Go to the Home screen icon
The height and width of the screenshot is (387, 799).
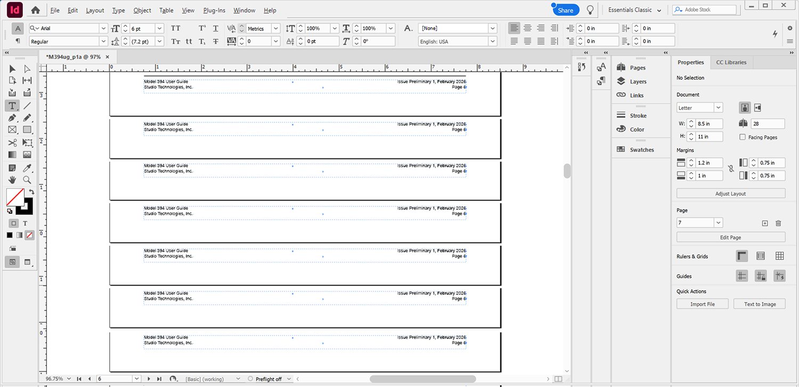click(x=36, y=10)
